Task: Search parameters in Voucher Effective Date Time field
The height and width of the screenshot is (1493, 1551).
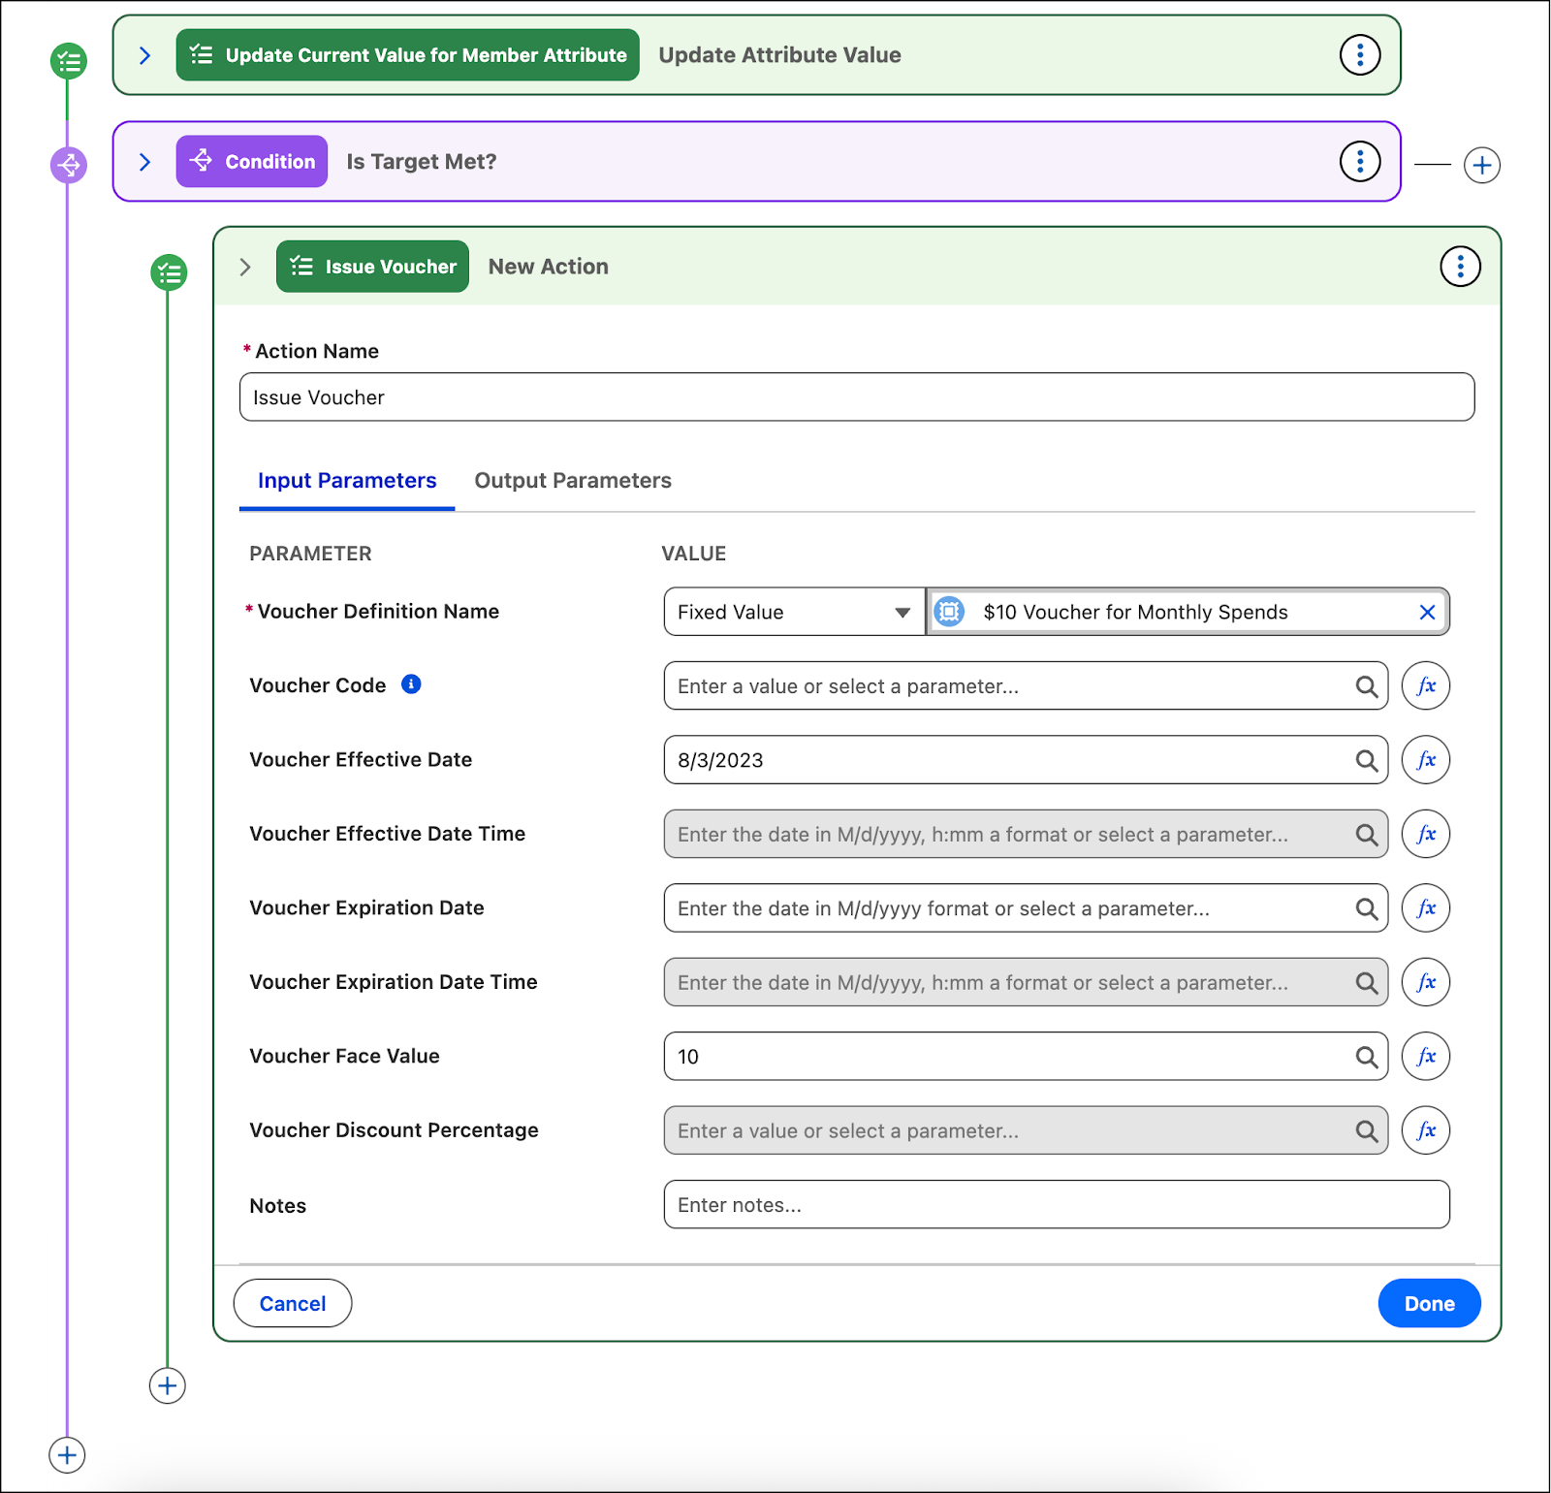Action: coord(1367,834)
